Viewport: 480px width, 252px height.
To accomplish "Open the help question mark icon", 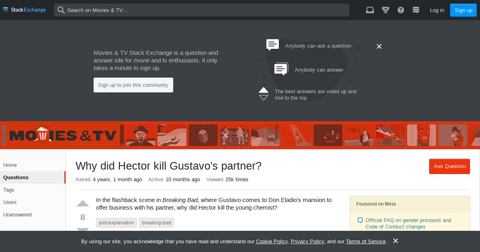I will (x=401, y=10).
